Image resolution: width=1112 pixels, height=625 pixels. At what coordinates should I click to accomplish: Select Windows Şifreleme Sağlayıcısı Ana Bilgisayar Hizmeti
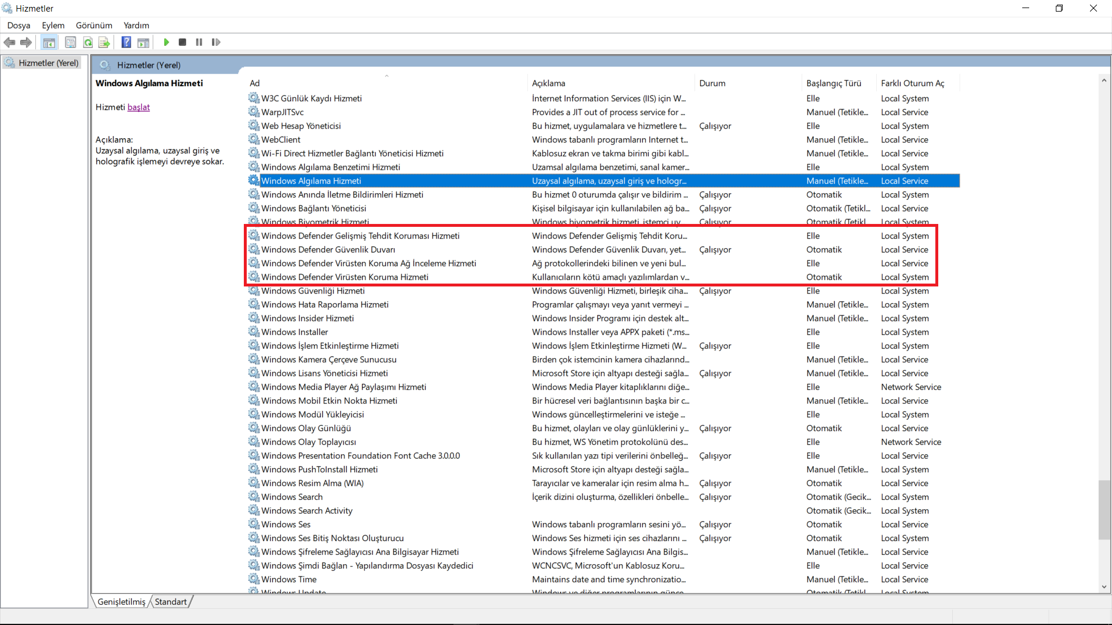603,552
